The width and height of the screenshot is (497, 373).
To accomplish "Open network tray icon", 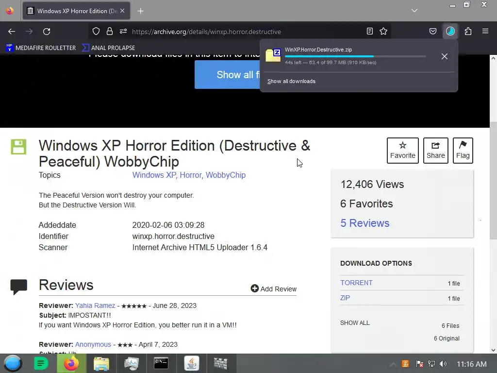I will pyautogui.click(x=431, y=364).
